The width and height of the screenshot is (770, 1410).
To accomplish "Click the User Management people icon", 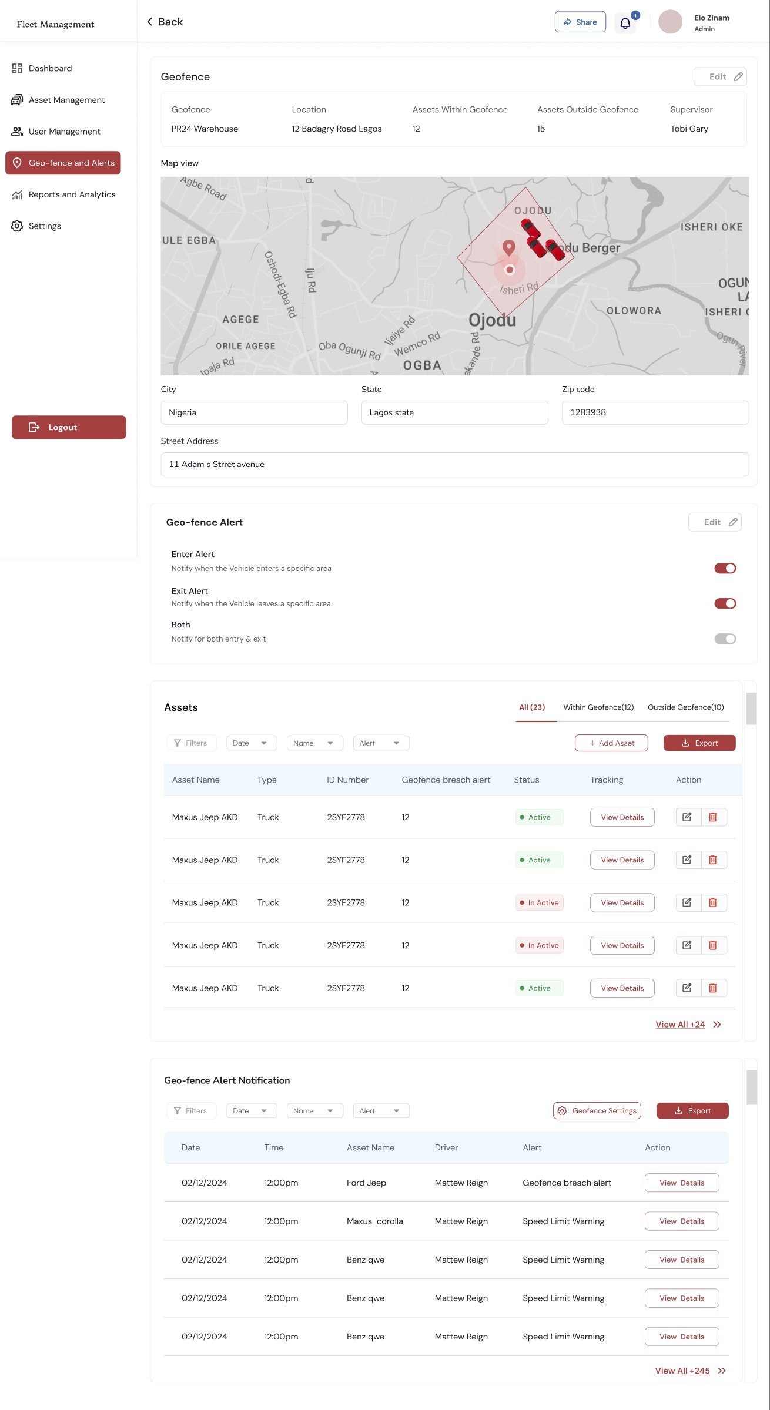I will 17,132.
